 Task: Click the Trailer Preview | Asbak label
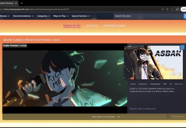(x=15, y=46)
